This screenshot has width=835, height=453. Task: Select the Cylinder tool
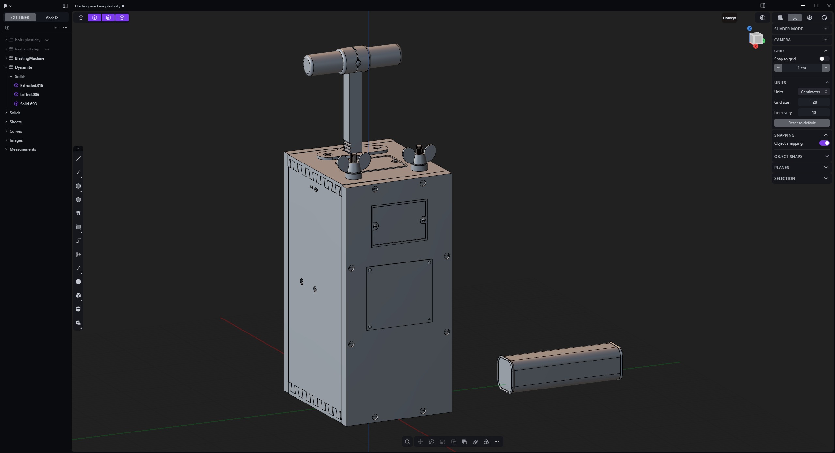pos(78,309)
